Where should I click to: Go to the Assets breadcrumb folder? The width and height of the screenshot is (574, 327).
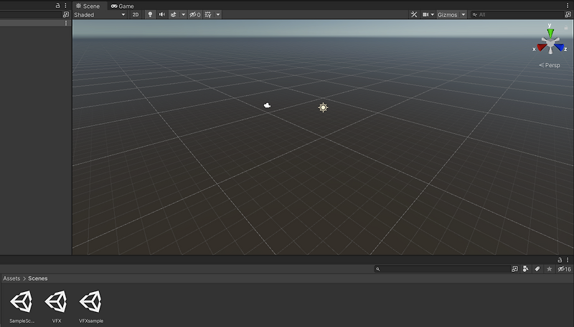click(x=11, y=278)
